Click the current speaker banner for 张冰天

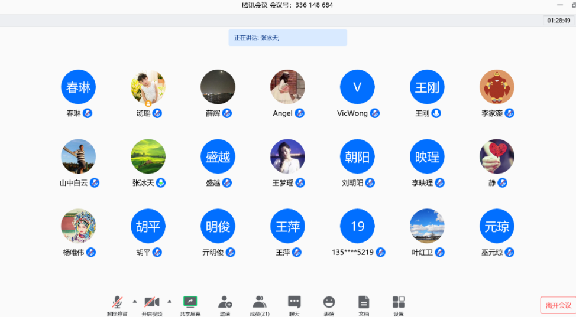287,38
